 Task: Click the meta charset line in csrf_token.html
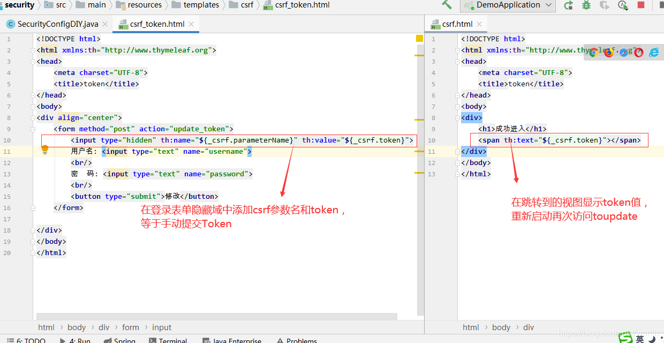tap(101, 73)
